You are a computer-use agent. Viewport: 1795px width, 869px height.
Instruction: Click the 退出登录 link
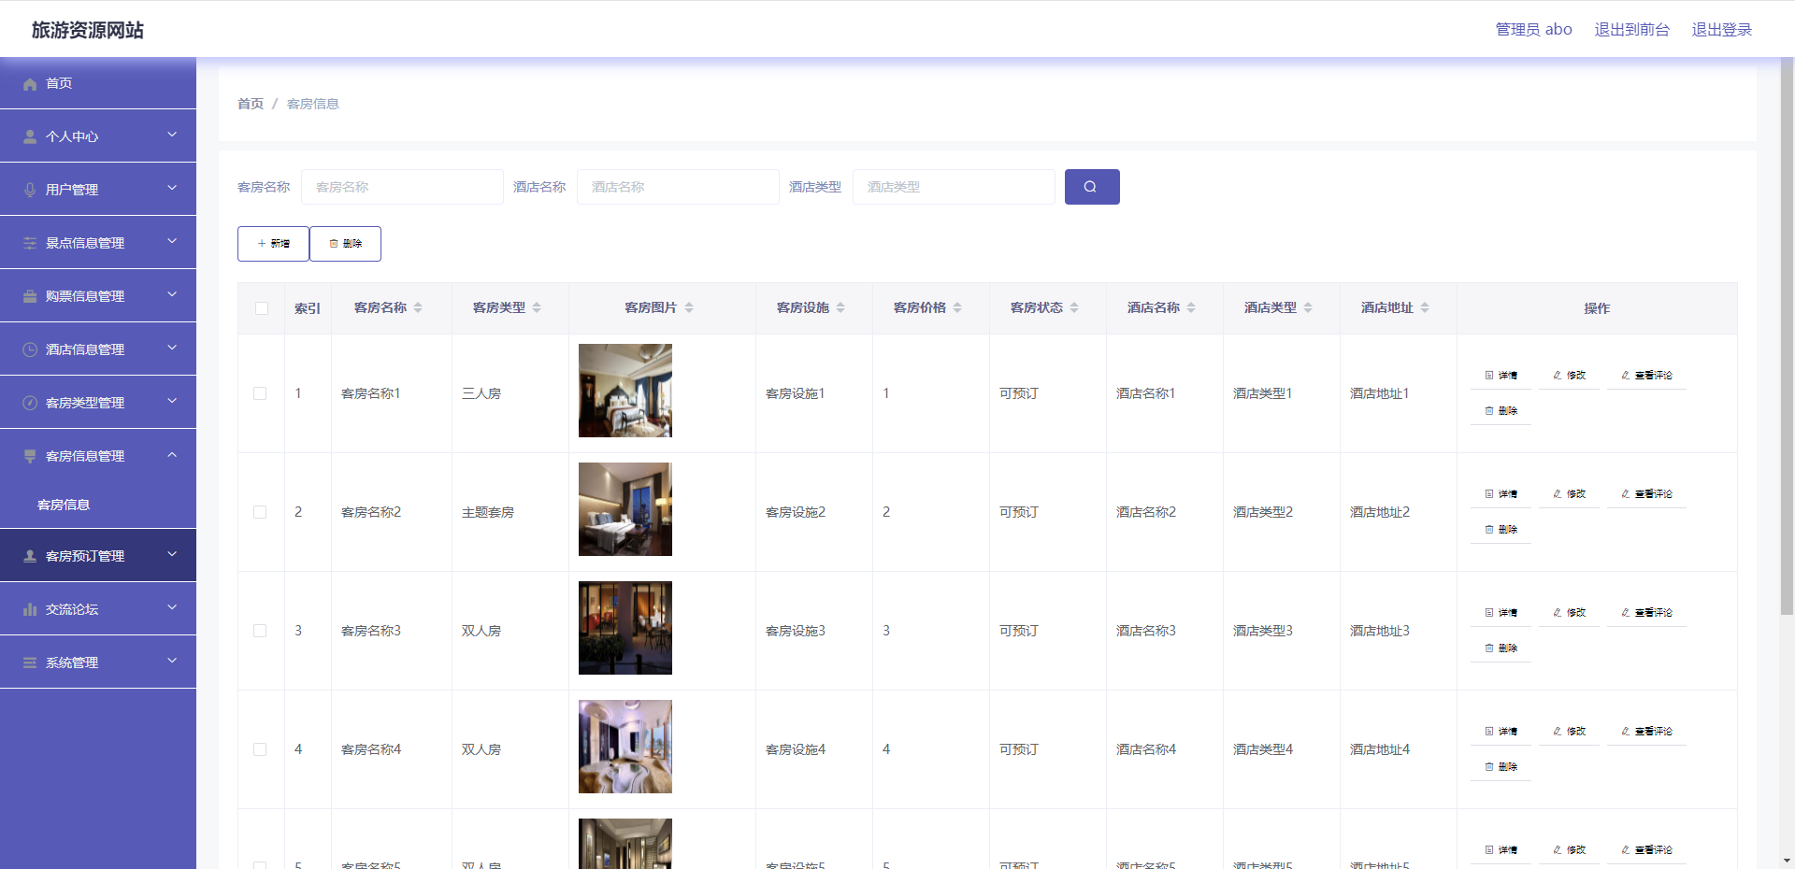[1721, 30]
